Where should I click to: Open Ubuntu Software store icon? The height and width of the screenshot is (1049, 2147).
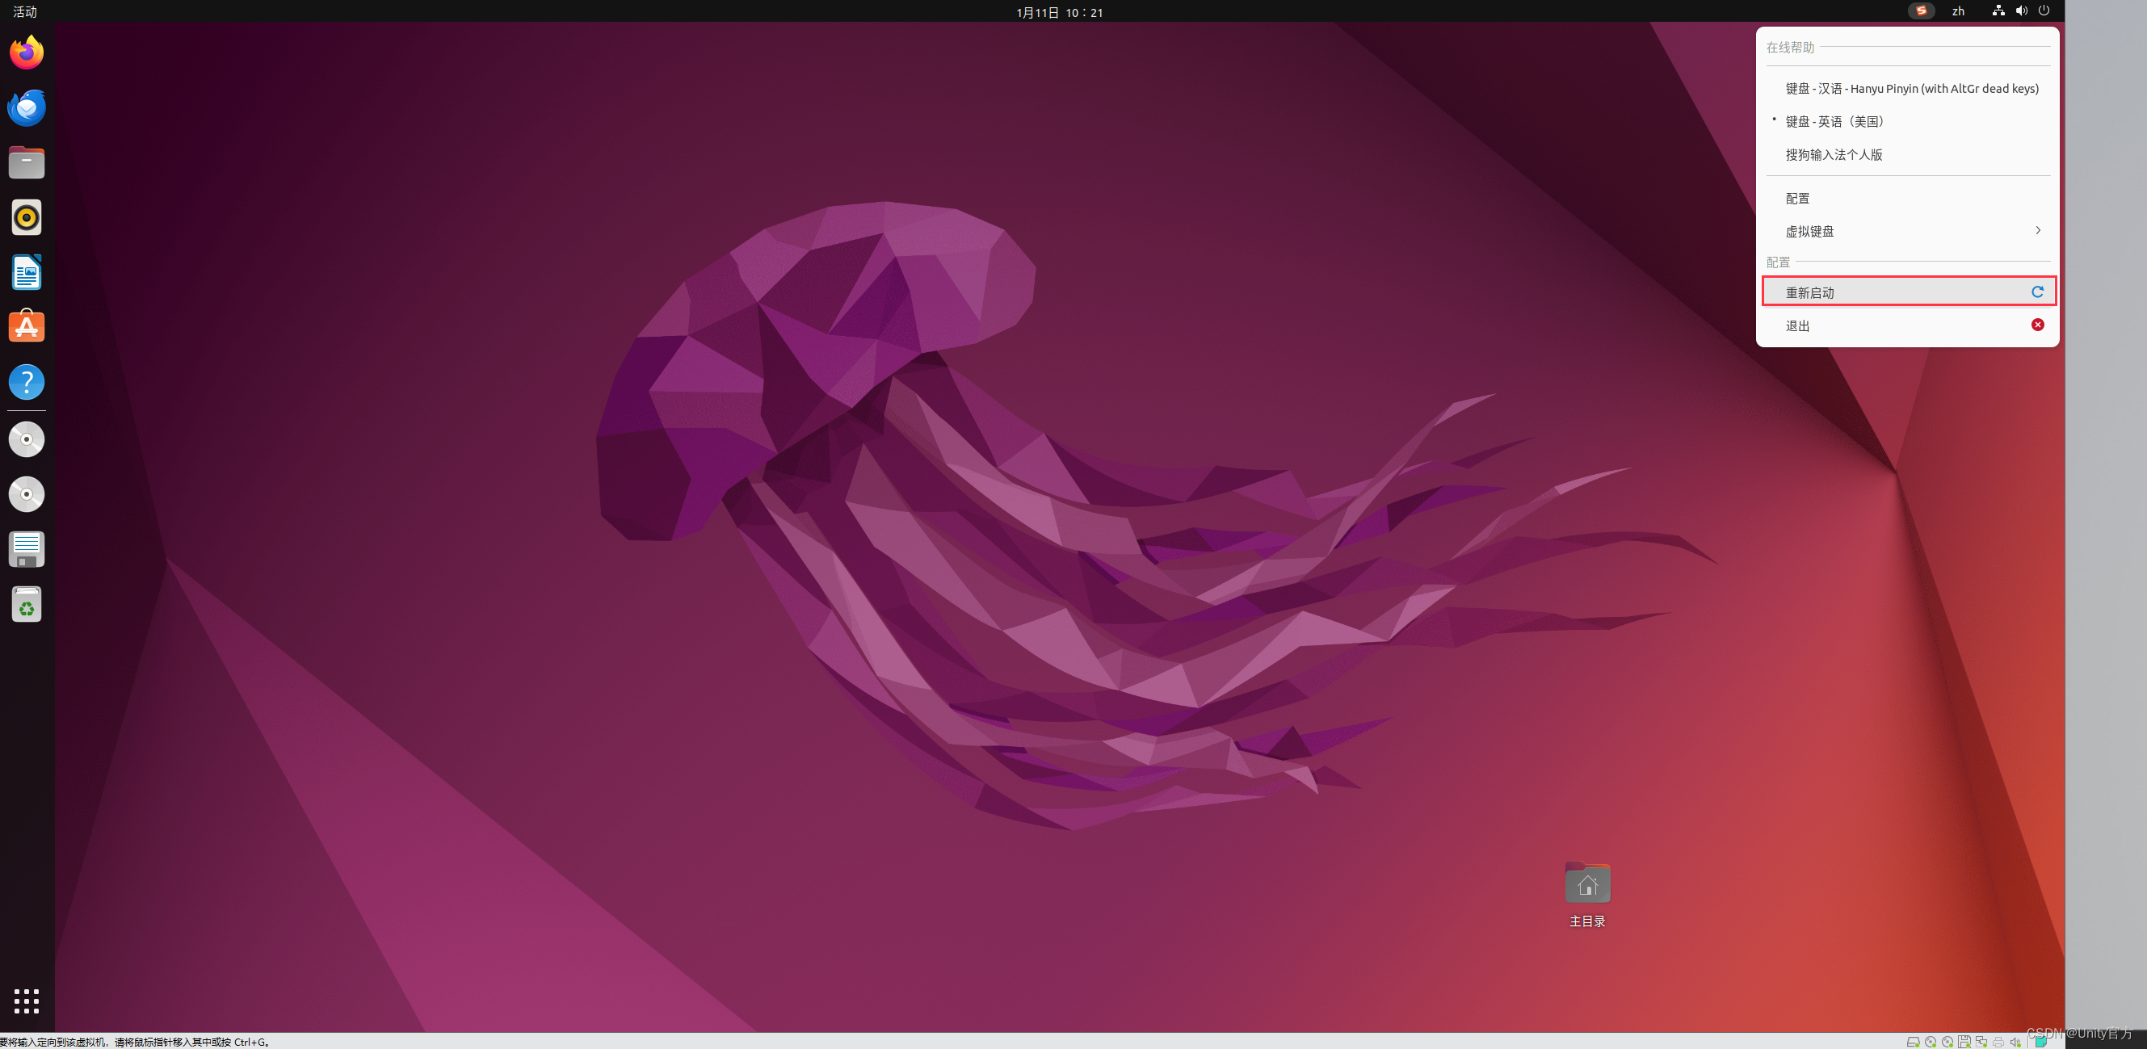[27, 326]
